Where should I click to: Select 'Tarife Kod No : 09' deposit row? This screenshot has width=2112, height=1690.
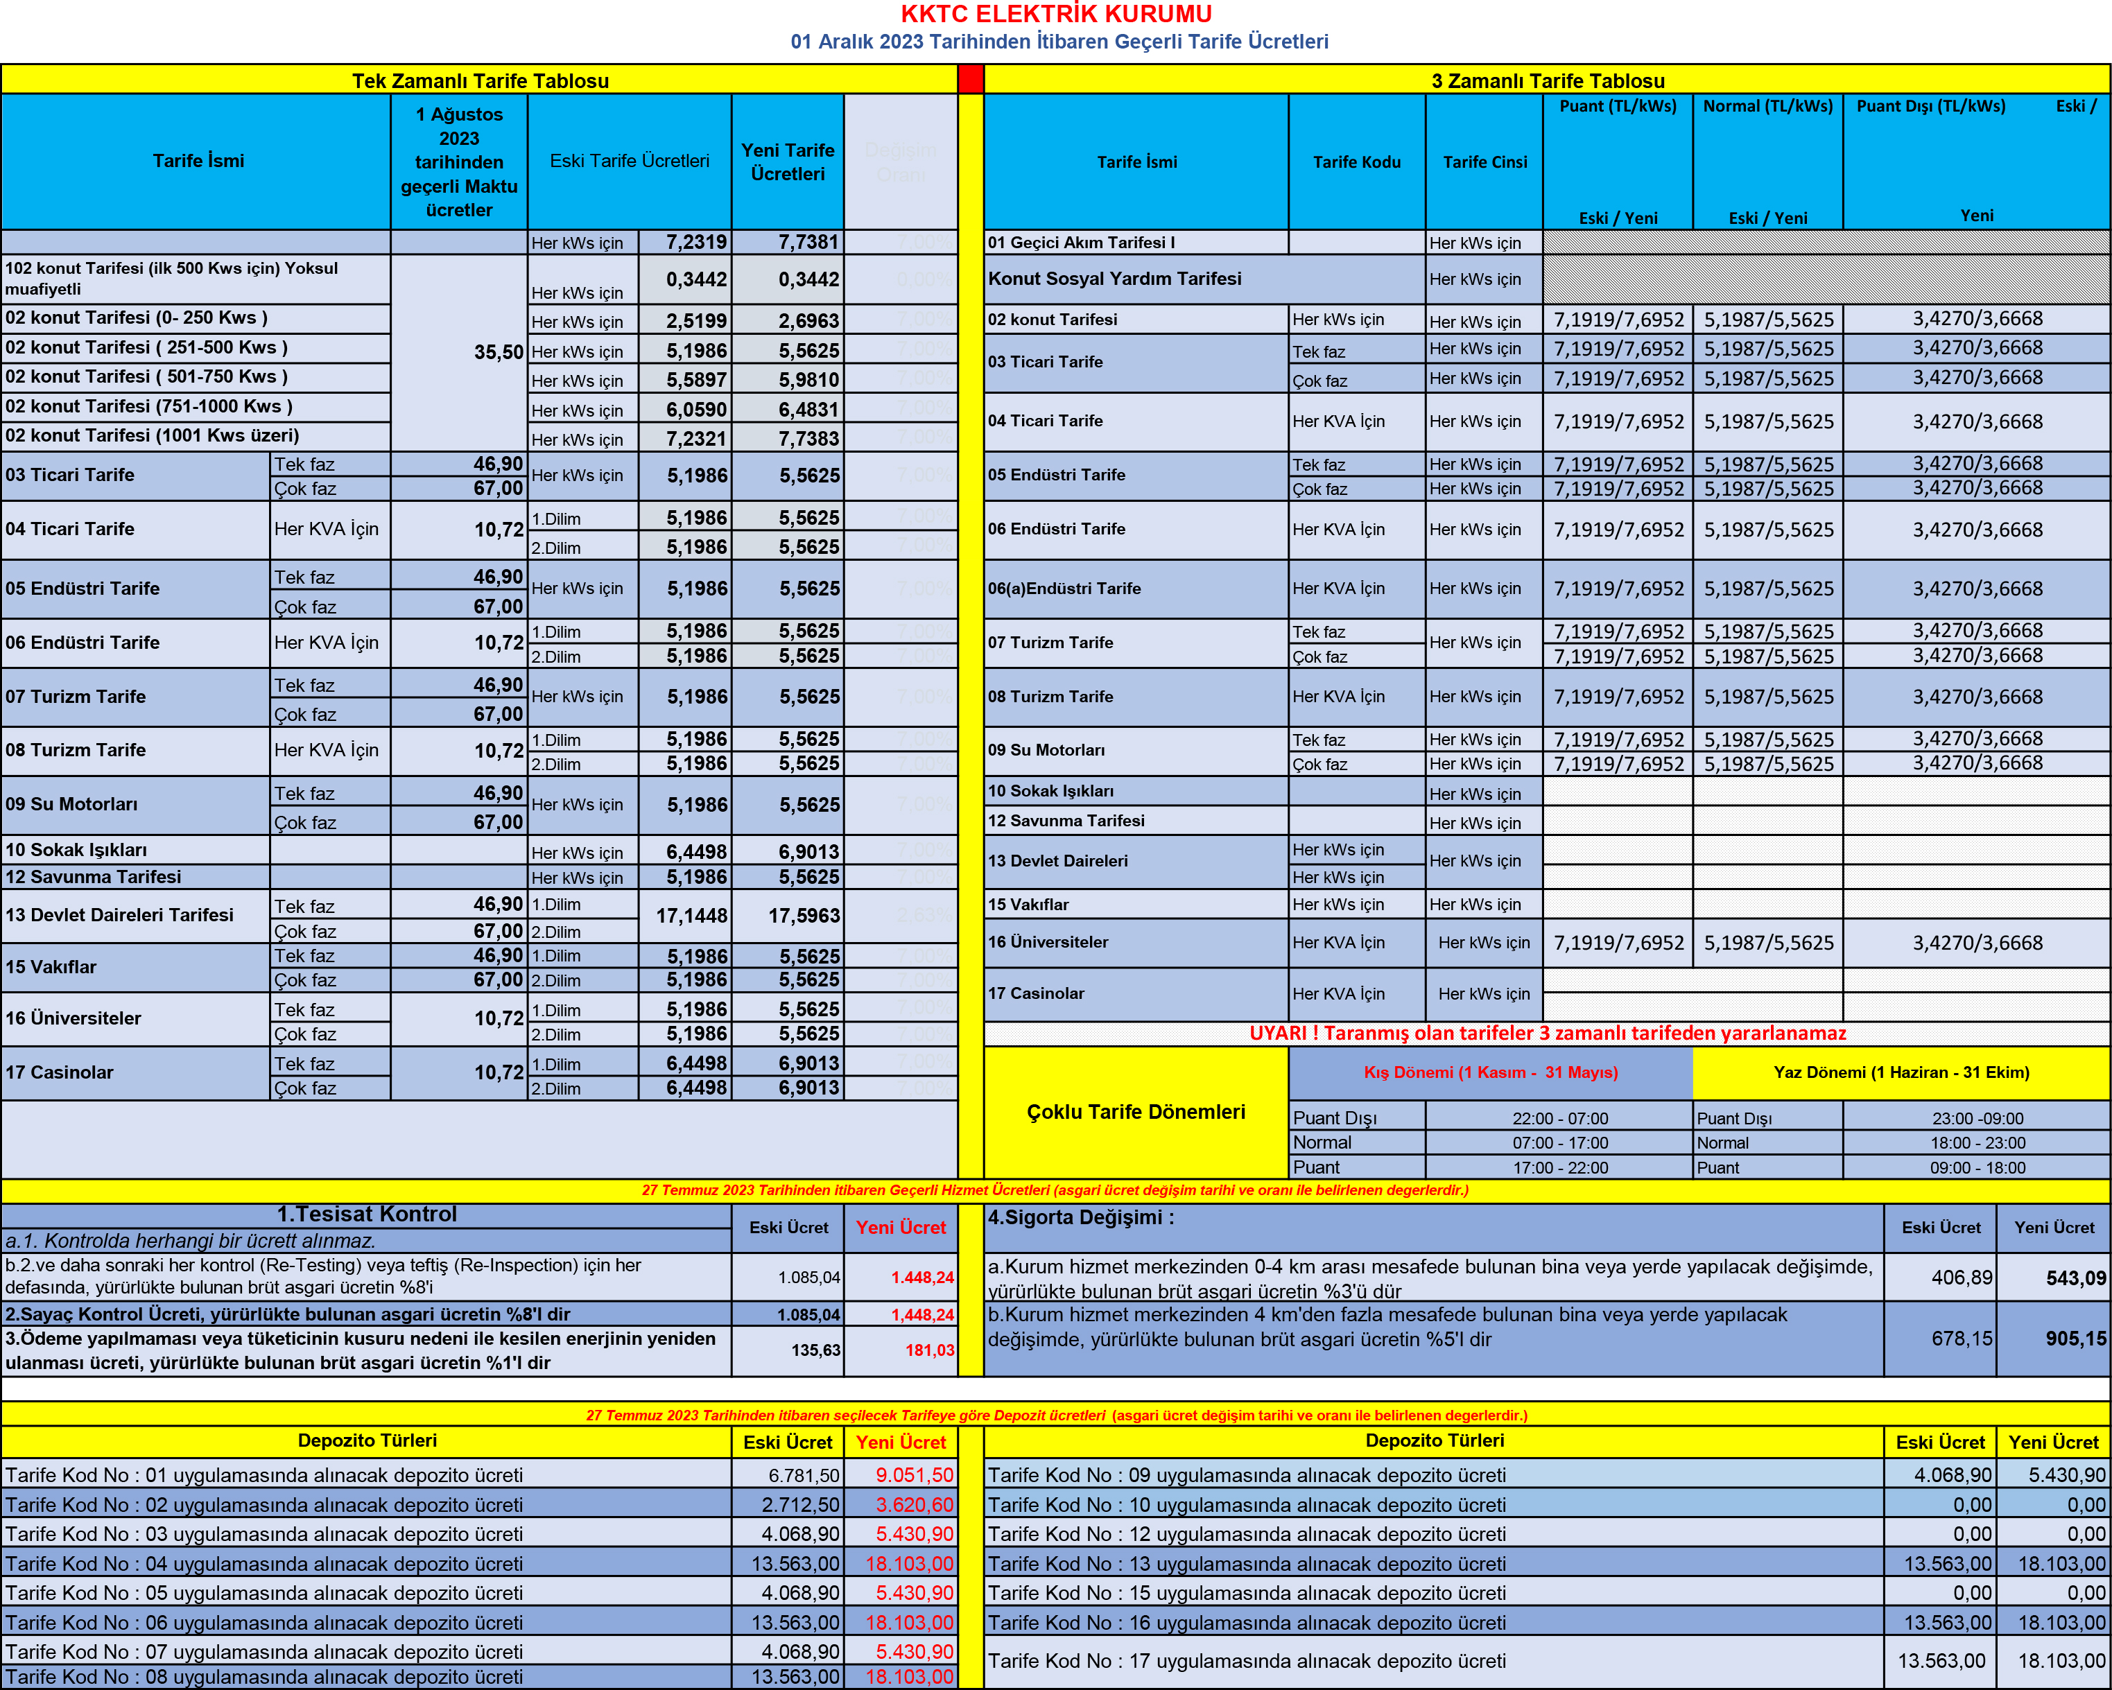pos(1434,1474)
